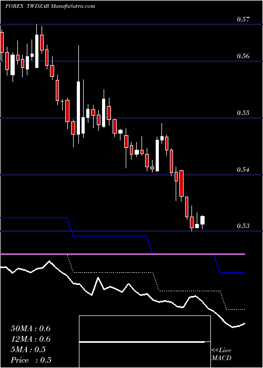263x368 pixels.
Task: Click the '5MA : 0.5' readout
Action: [x=28, y=350]
